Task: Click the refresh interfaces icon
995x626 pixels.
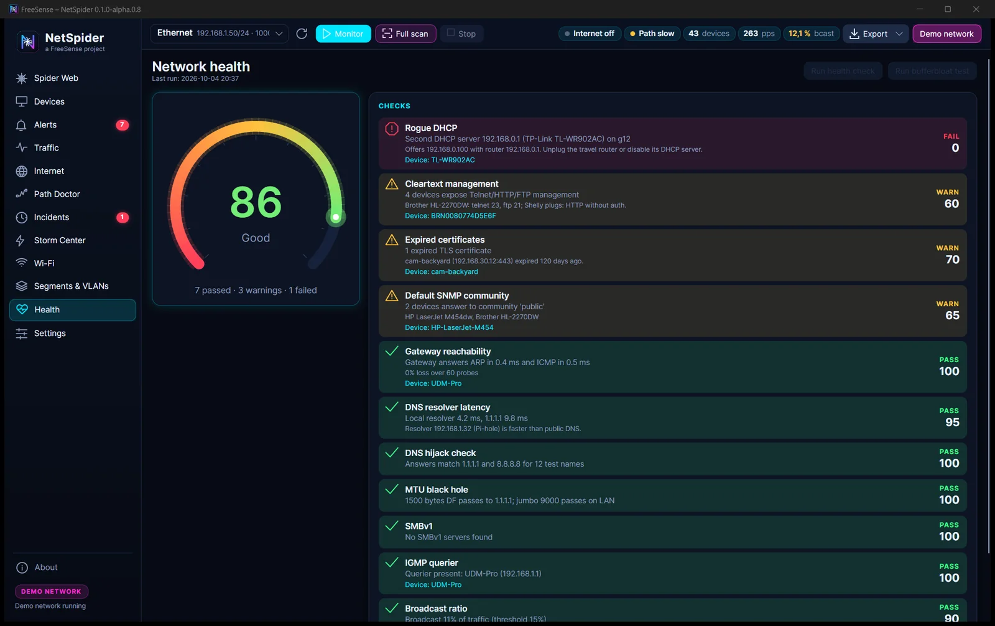Action: click(302, 34)
